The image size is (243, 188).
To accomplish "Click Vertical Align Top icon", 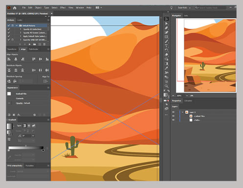I will click(34, 59).
